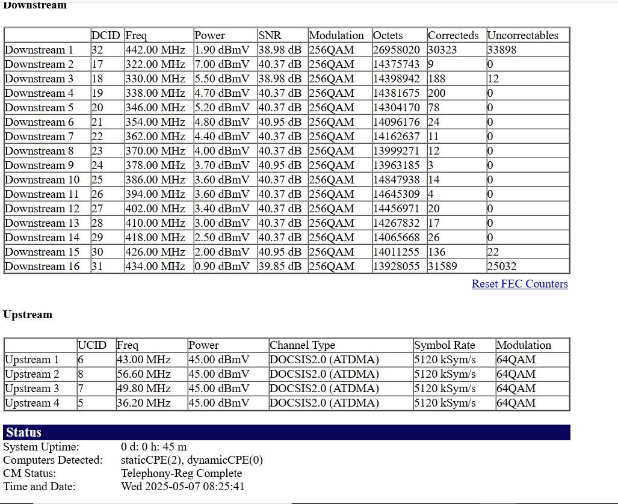Screen dimensions: 618x504
Task: Click the downstream SNR column header
Action: (270, 35)
